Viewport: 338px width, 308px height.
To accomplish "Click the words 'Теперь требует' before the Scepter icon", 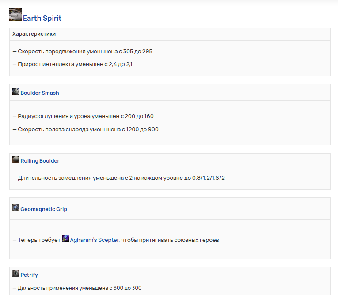I will tap(39, 240).
